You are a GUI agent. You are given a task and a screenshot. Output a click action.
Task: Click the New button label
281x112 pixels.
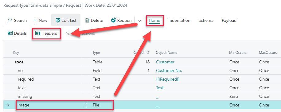click(43, 20)
